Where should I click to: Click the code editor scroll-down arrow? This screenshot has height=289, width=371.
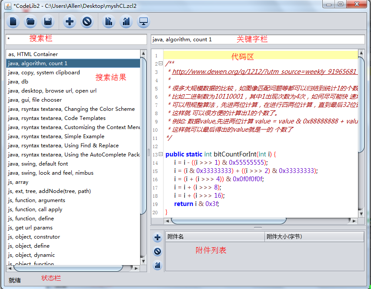pos(361,214)
